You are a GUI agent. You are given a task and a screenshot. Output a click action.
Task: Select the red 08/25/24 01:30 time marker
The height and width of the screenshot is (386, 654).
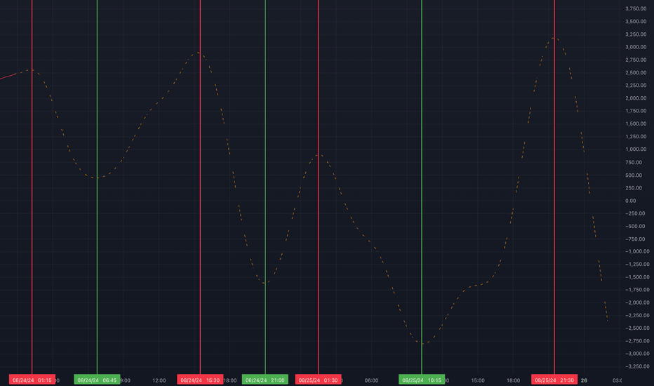(x=319, y=380)
